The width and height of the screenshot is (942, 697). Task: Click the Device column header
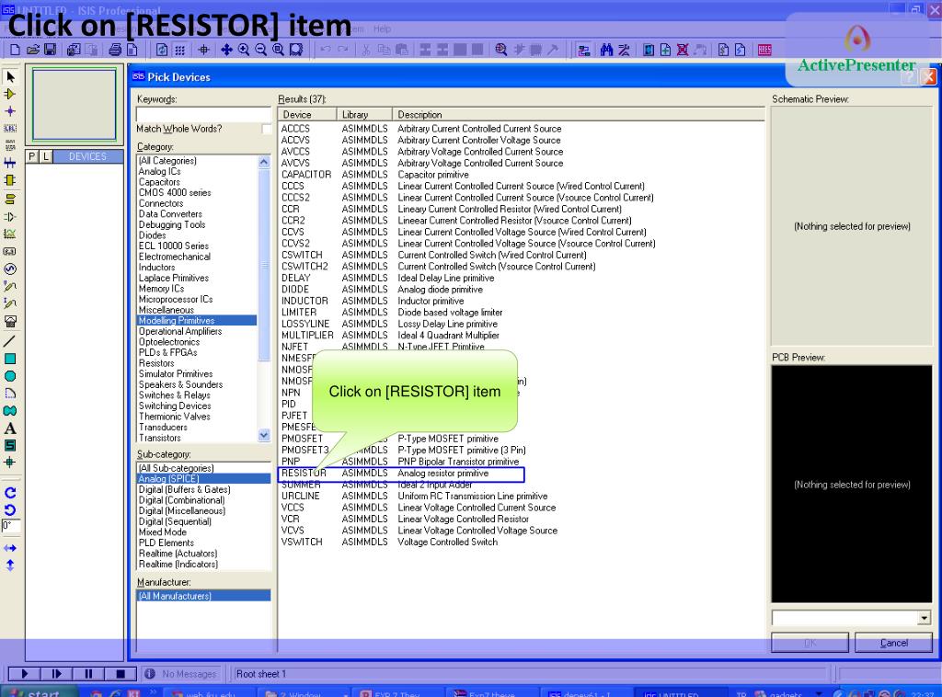[307, 115]
